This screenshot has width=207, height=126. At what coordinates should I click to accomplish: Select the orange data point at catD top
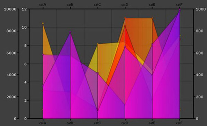(125, 18)
